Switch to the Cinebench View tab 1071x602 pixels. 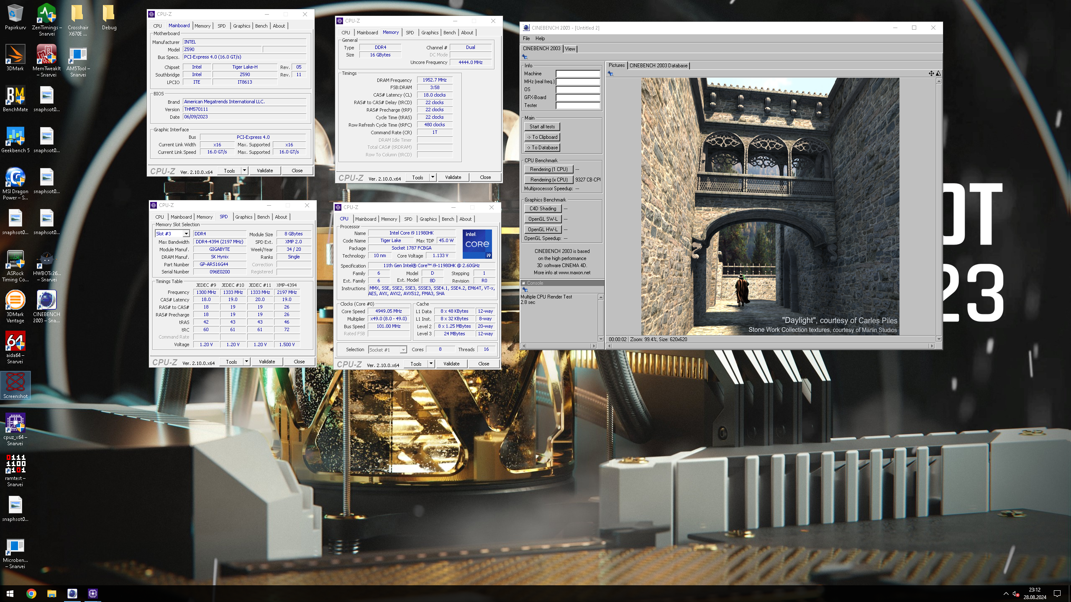click(x=570, y=49)
